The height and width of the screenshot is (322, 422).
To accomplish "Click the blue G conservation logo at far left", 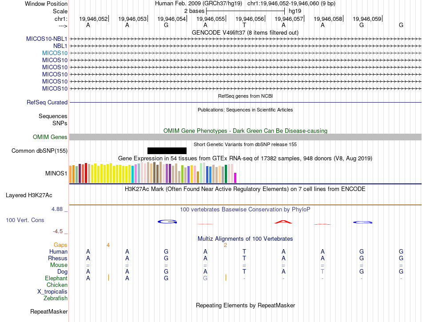I will (167, 222).
